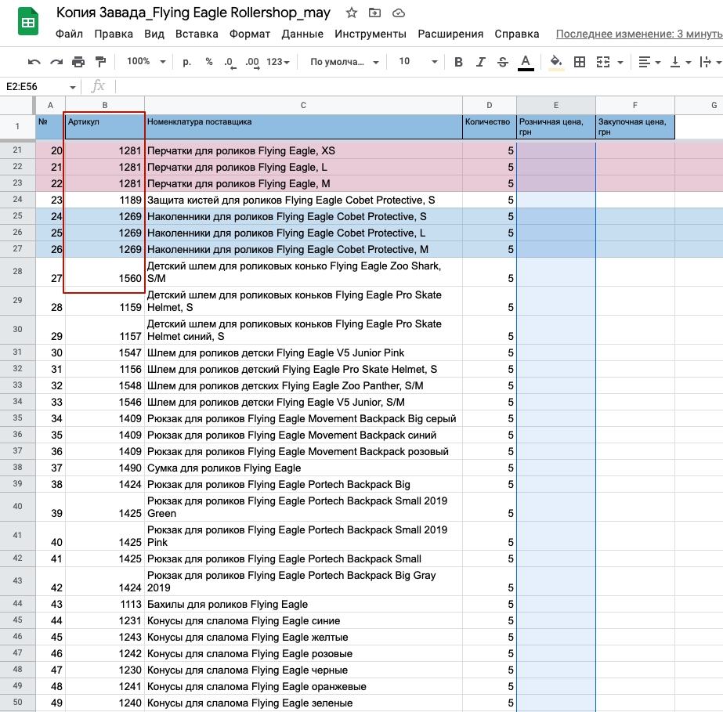
Task: Click the Print icon
Action: tap(78, 62)
